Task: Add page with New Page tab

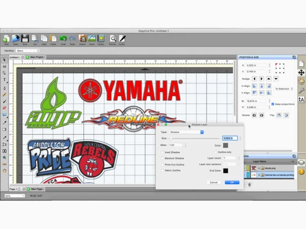Action: coord(35,189)
